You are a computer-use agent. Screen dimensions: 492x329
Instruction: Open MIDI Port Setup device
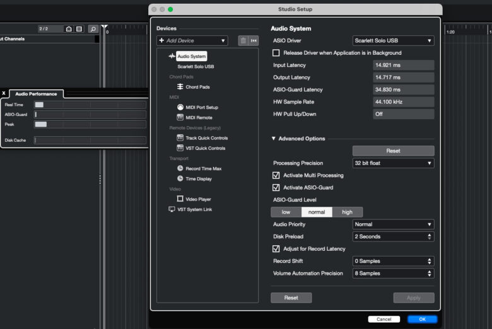point(201,107)
